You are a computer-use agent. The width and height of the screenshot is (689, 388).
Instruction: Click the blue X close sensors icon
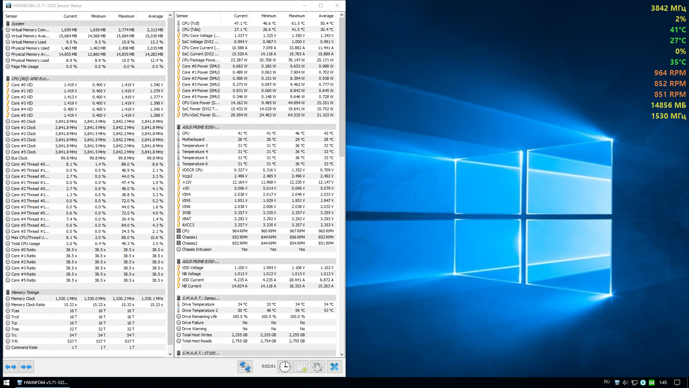point(334,367)
